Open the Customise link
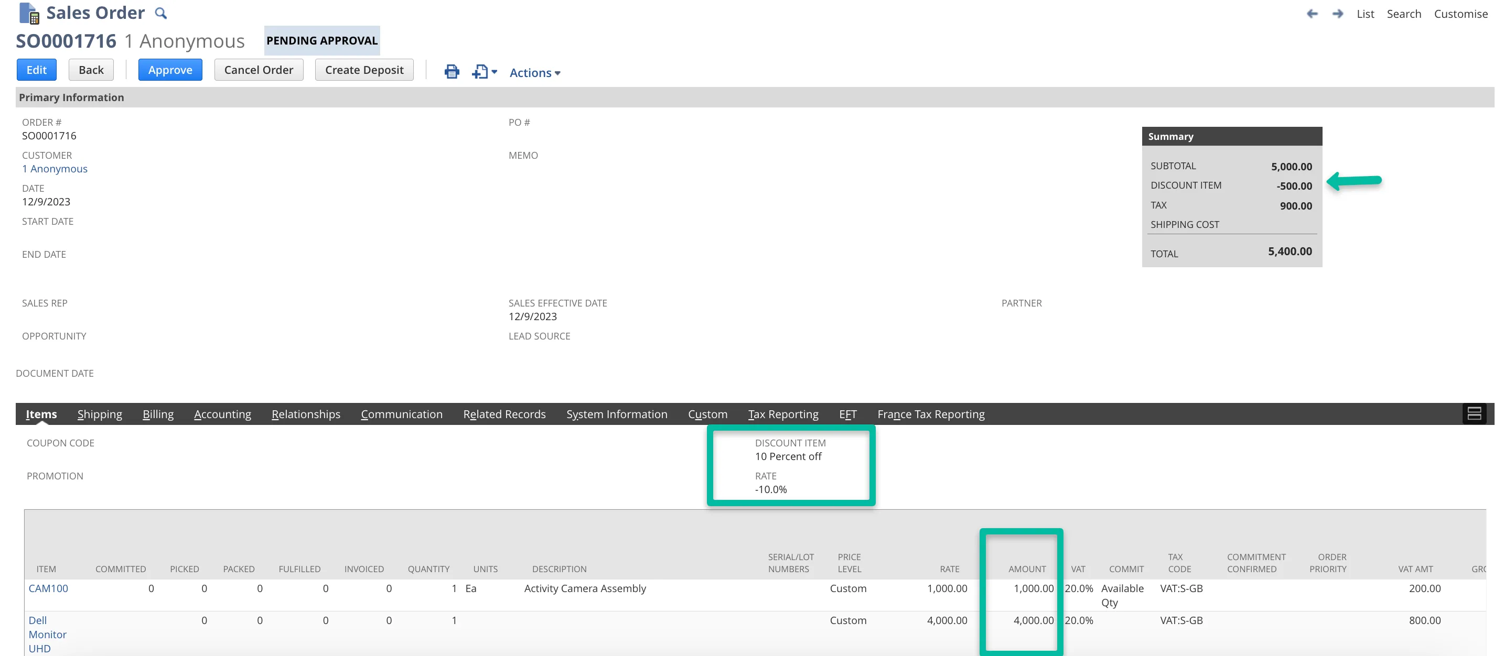The width and height of the screenshot is (1504, 656). click(1460, 14)
